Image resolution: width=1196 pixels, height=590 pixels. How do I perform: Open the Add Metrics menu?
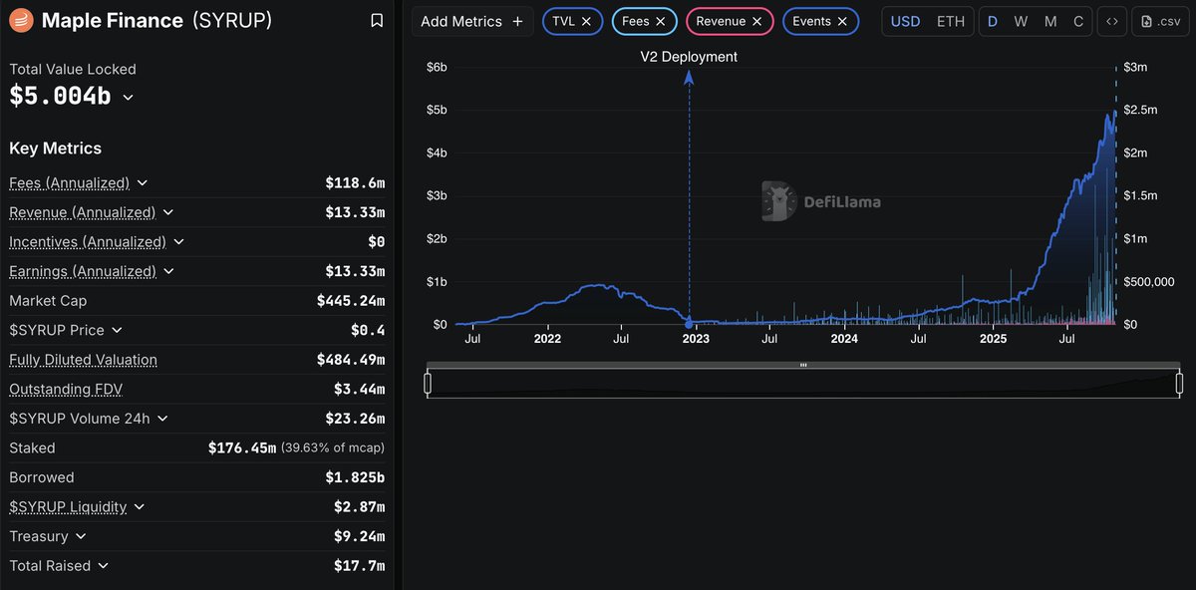pyautogui.click(x=471, y=21)
